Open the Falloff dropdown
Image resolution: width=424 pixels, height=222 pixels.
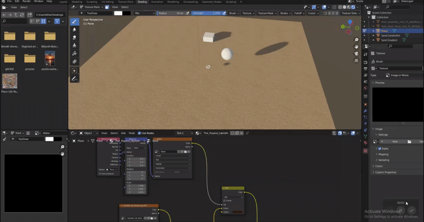[299, 13]
